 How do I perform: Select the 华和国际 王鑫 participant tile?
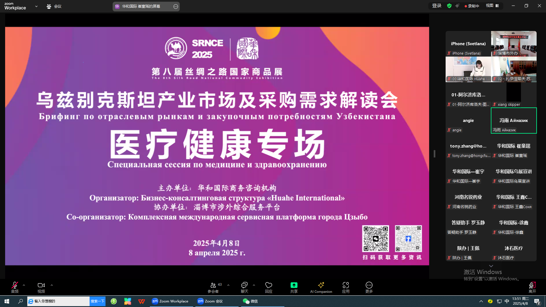(514, 197)
